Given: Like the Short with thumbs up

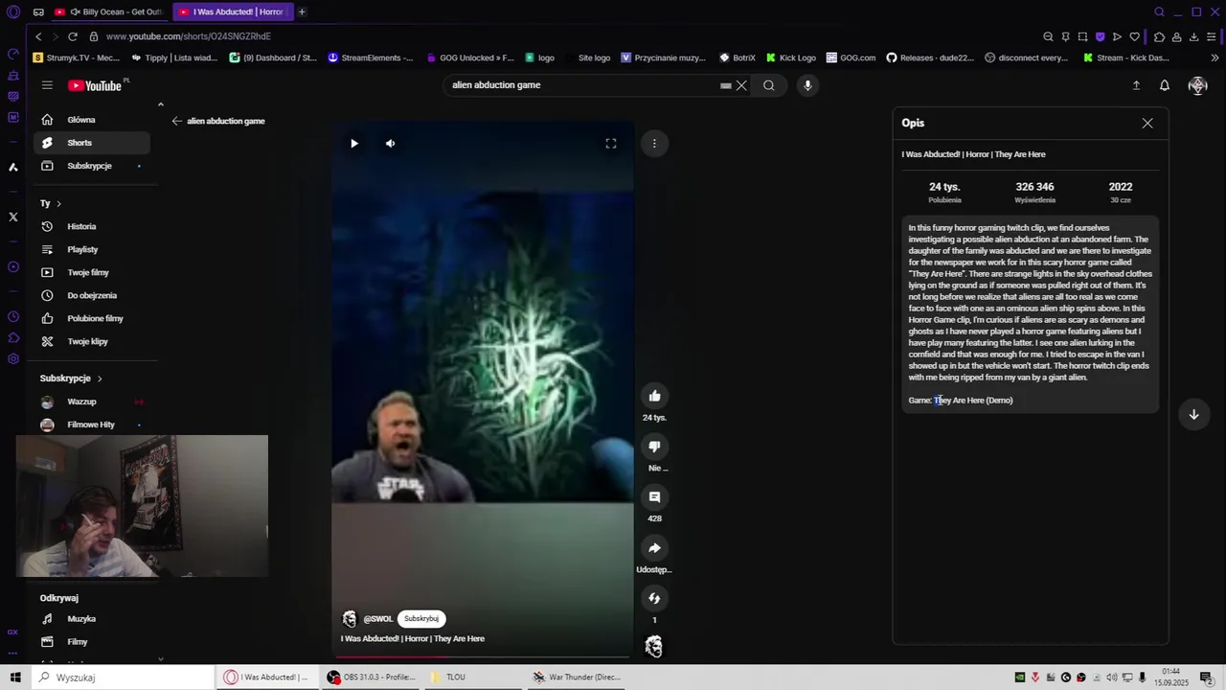Looking at the screenshot, I should point(654,396).
